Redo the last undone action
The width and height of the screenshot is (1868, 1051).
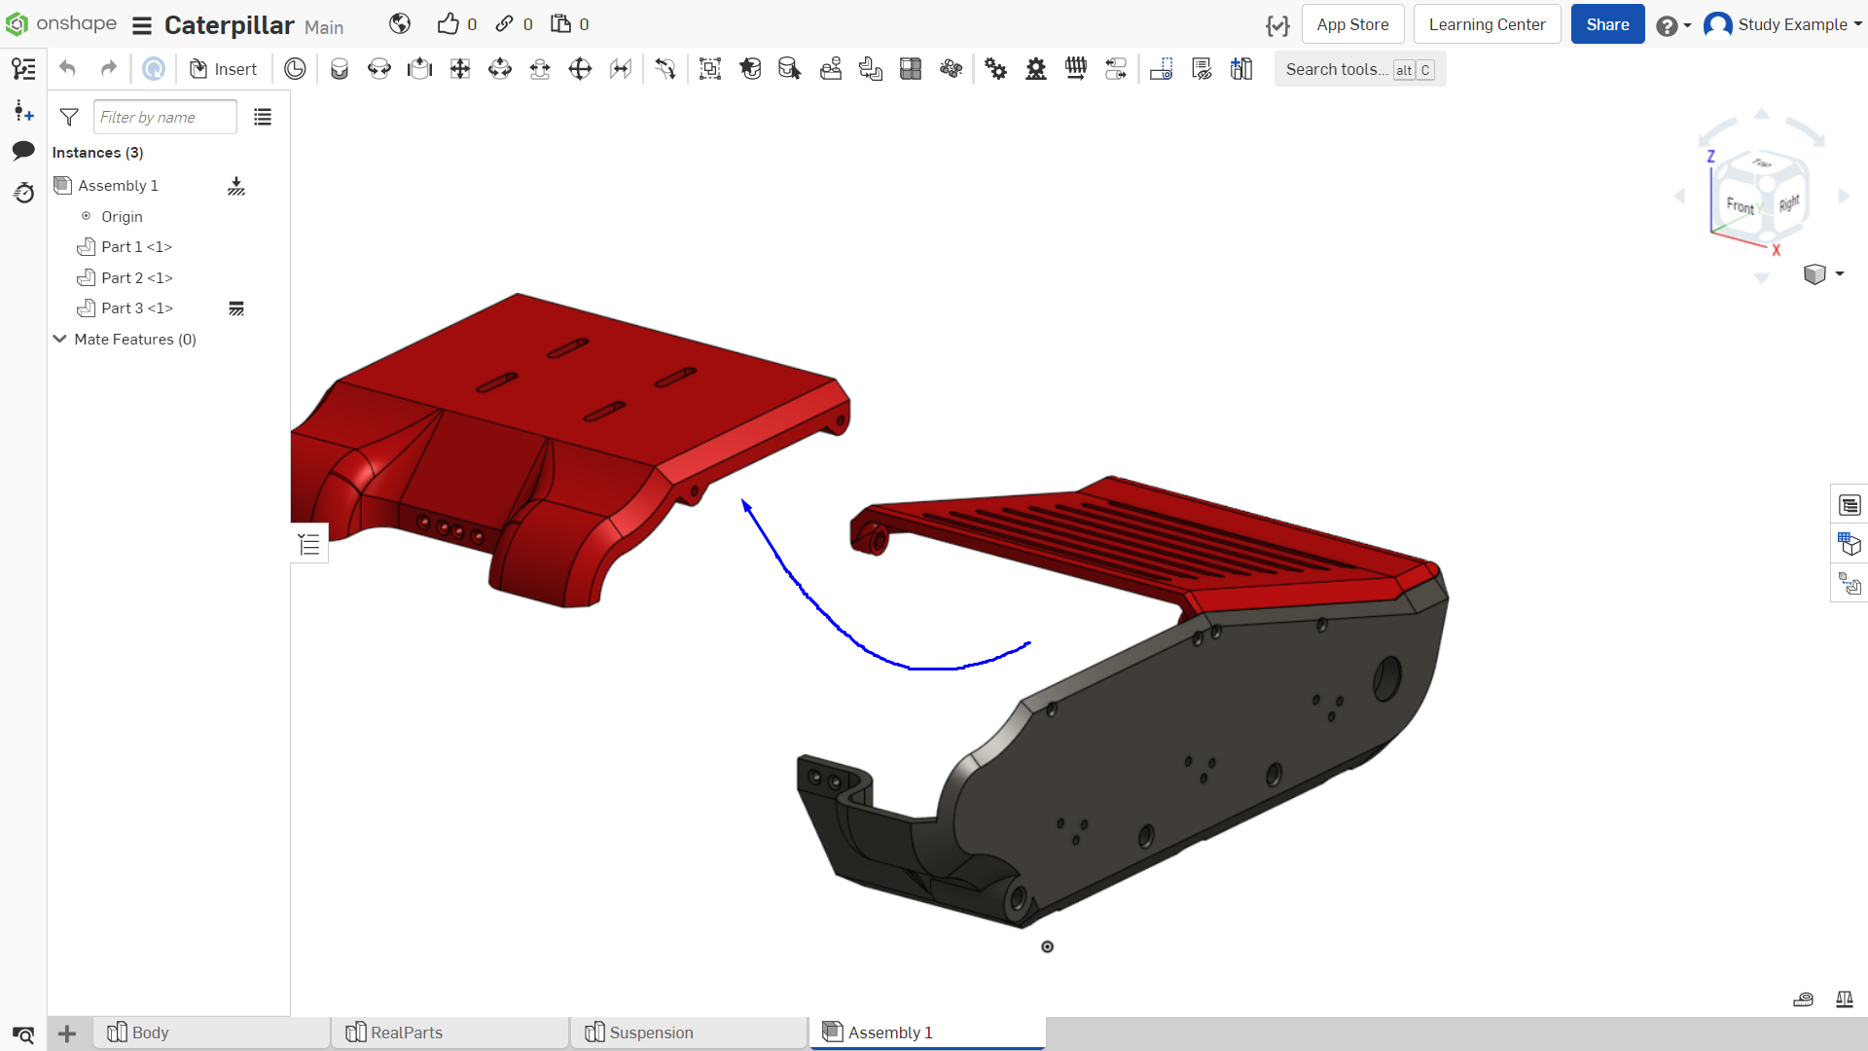click(108, 69)
